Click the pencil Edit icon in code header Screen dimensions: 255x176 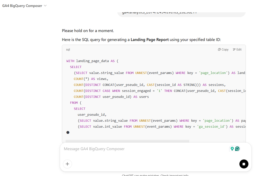click(x=234, y=50)
